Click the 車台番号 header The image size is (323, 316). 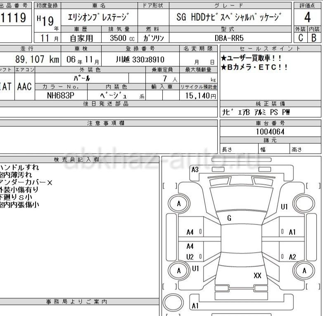270,123
